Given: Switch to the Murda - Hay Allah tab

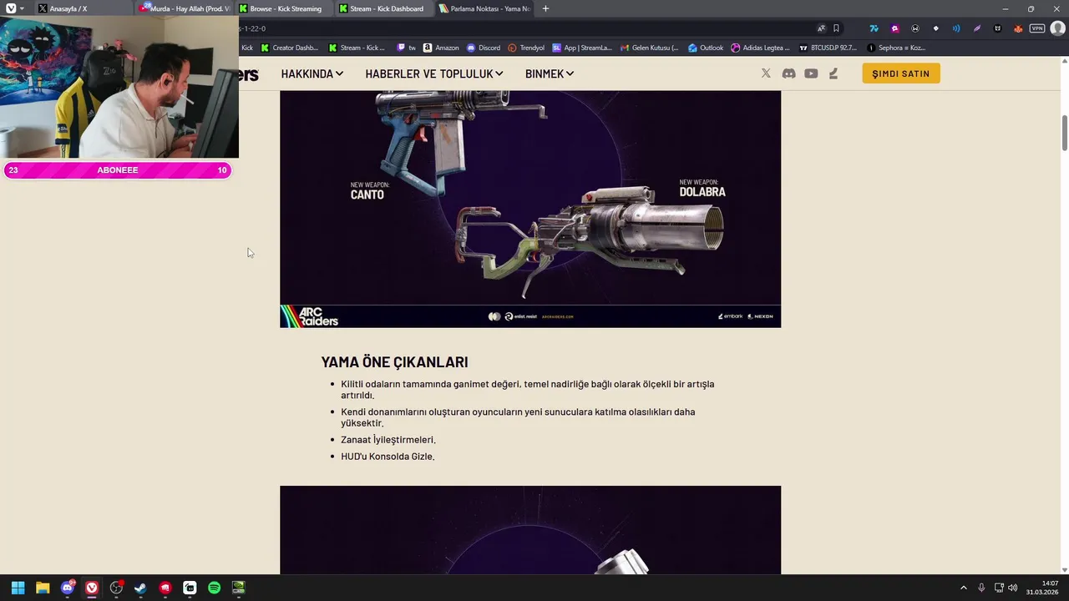Looking at the screenshot, I should click(x=185, y=8).
